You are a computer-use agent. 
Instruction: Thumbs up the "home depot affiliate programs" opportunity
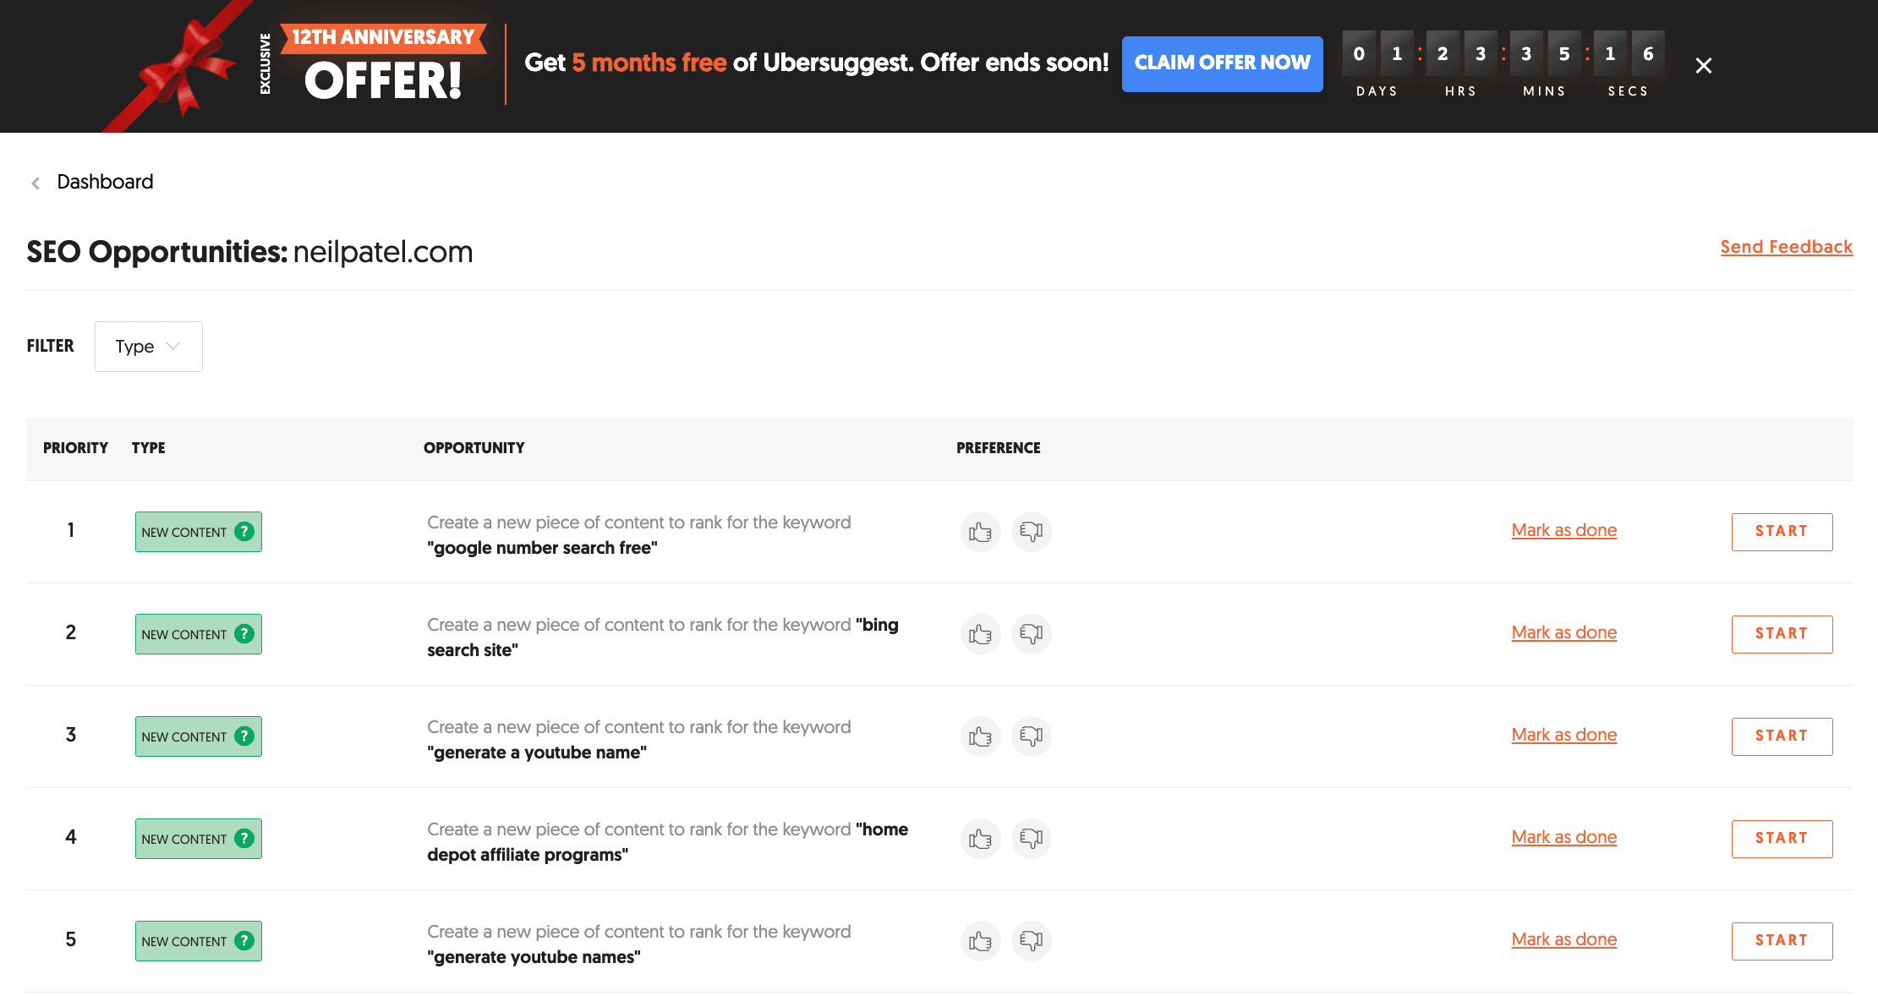tap(980, 839)
